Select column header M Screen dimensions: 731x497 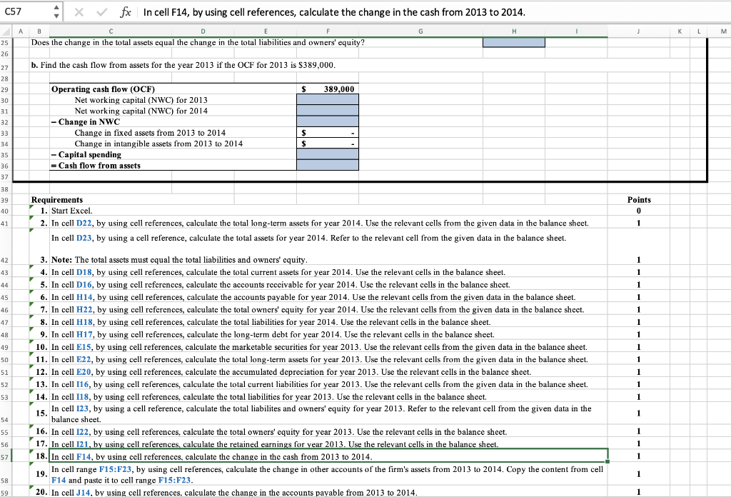pos(723,31)
